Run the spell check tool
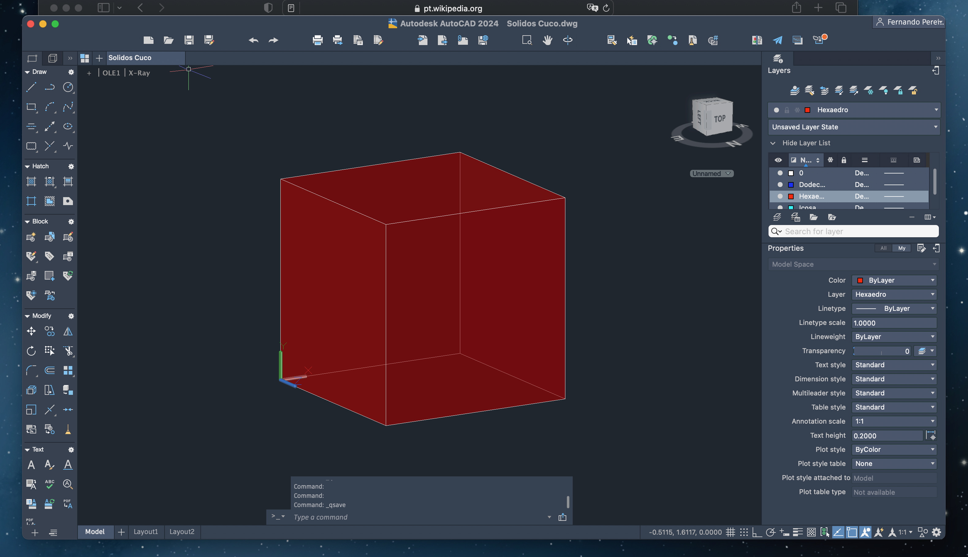The width and height of the screenshot is (968, 557). point(49,484)
